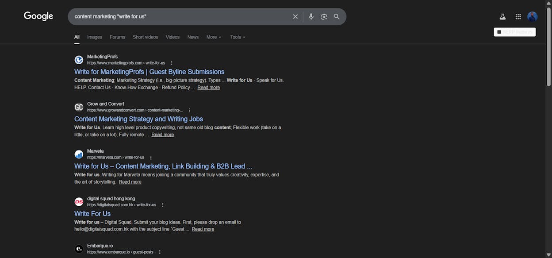Open options menu for Grow and Convert result
Viewport: 552px width, 258px height.
[x=190, y=110]
